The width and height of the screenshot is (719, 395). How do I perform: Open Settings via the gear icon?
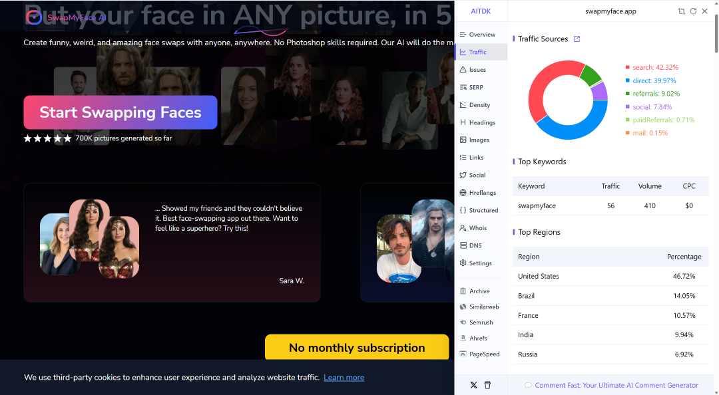(x=463, y=263)
